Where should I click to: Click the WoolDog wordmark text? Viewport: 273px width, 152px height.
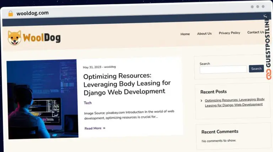42,38
